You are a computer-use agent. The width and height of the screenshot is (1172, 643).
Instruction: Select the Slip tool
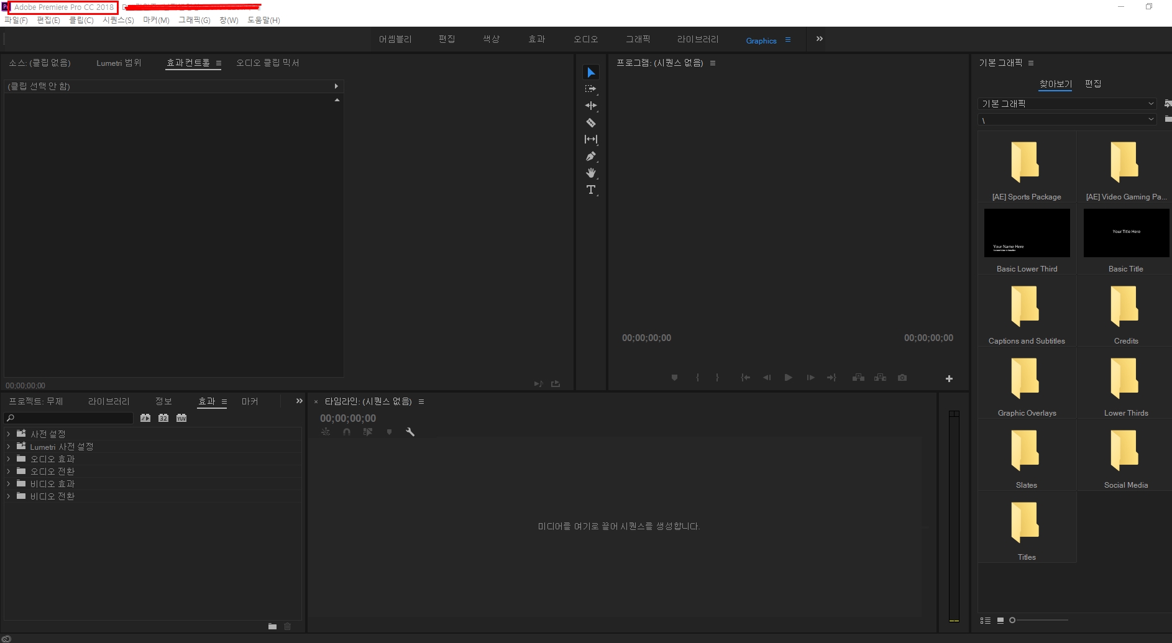click(591, 140)
